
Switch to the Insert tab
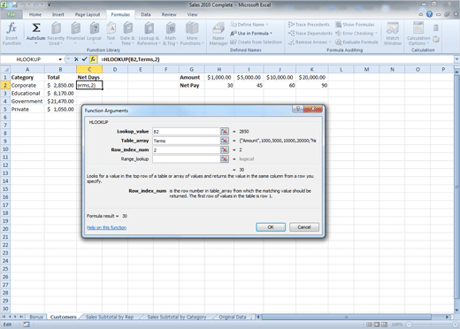click(x=58, y=14)
